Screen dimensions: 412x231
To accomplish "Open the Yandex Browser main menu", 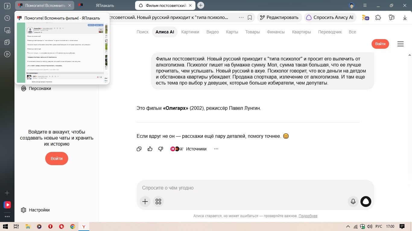I will pyautogui.click(x=365, y=5).
